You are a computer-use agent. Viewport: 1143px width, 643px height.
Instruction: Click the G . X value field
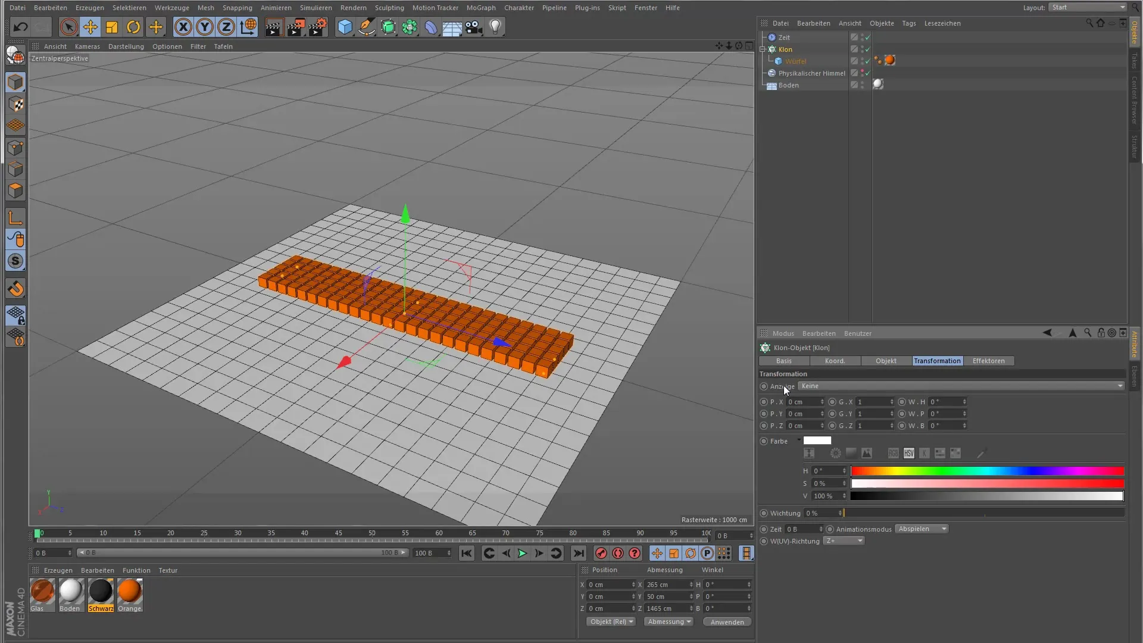pos(875,402)
